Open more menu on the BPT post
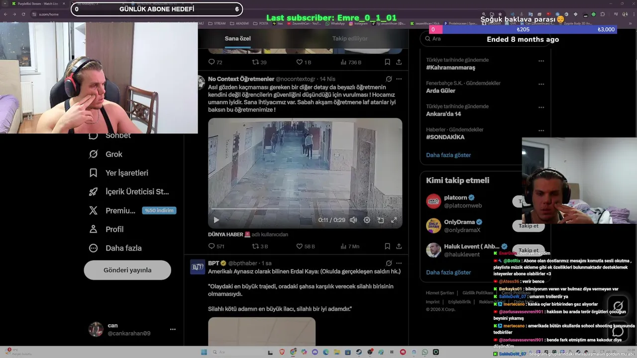This screenshot has width=637, height=358. [x=399, y=263]
